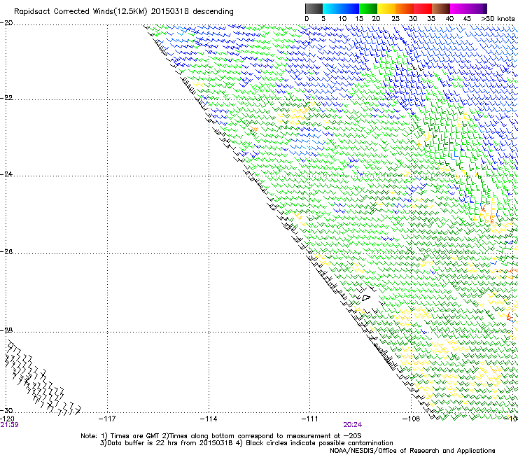Click the 'Data buffer is 22 hrs' note
This screenshot has width=518, height=455.
pyautogui.click(x=246, y=443)
